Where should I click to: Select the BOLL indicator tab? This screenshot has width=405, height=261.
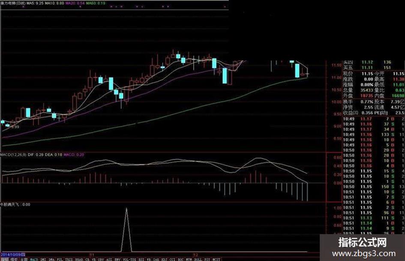tap(198, 259)
